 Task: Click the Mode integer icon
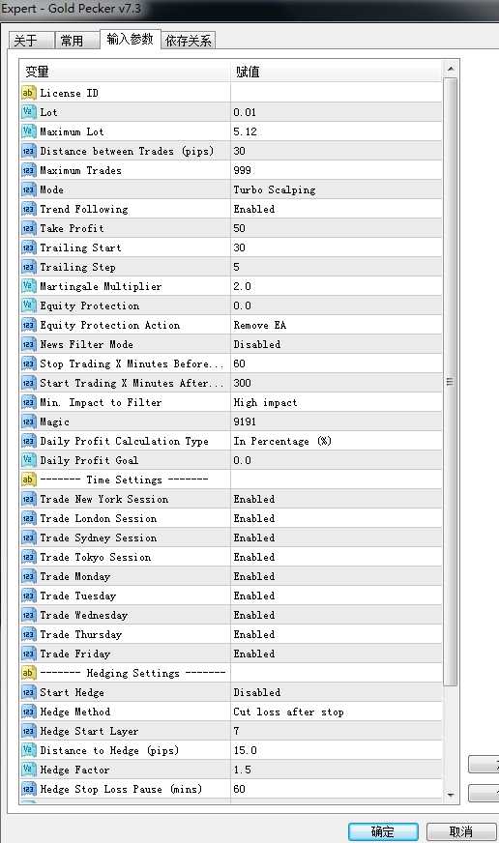click(x=28, y=189)
